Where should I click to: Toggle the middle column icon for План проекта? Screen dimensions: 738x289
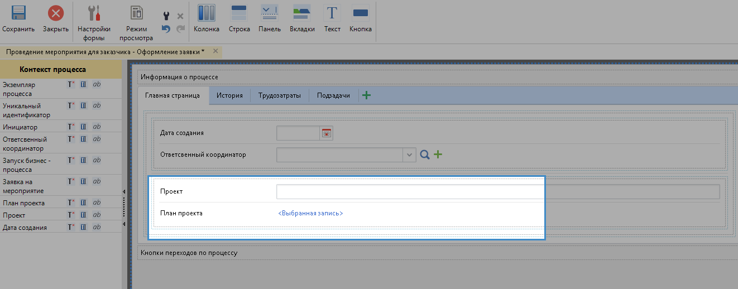click(x=84, y=203)
